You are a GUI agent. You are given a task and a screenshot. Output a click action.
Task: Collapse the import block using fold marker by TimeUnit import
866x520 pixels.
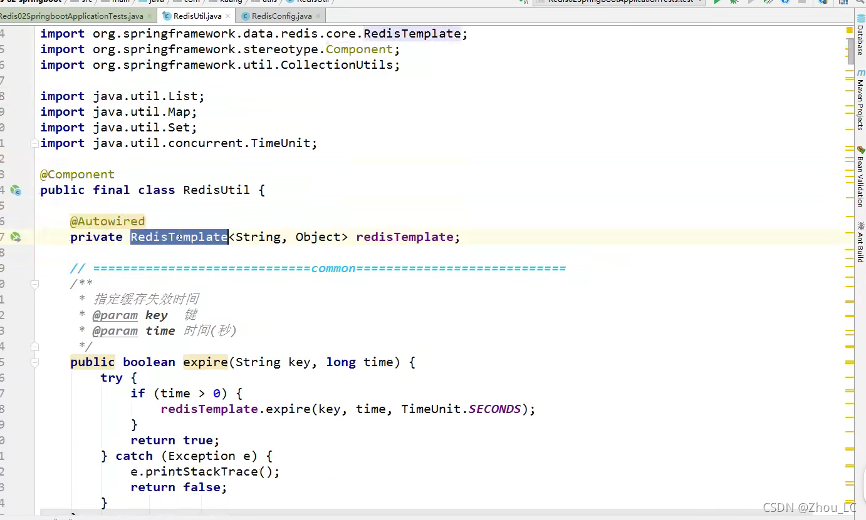pos(34,143)
